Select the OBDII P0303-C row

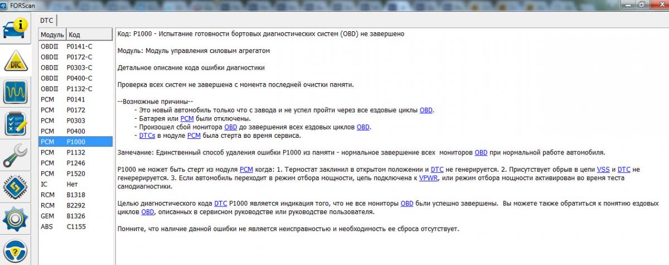75,68
